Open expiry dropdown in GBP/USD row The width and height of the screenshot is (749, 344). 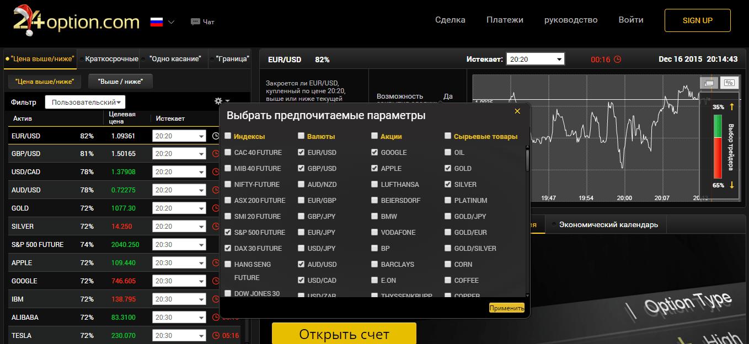(x=179, y=154)
